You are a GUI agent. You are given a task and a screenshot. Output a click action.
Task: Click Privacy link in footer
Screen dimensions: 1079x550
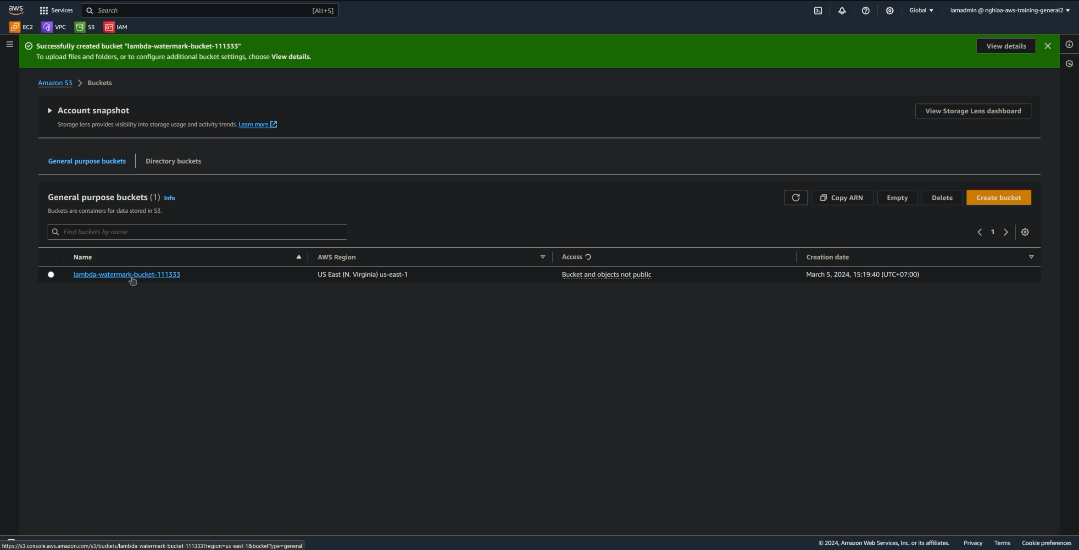click(973, 543)
